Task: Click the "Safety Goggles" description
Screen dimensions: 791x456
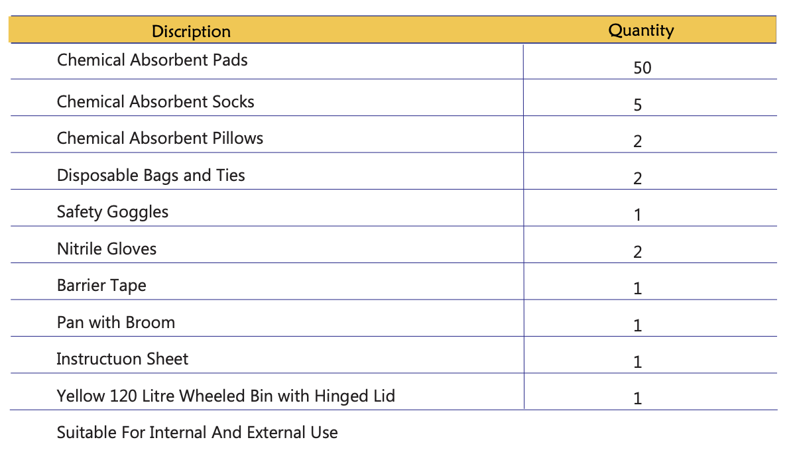Action: coord(113,212)
